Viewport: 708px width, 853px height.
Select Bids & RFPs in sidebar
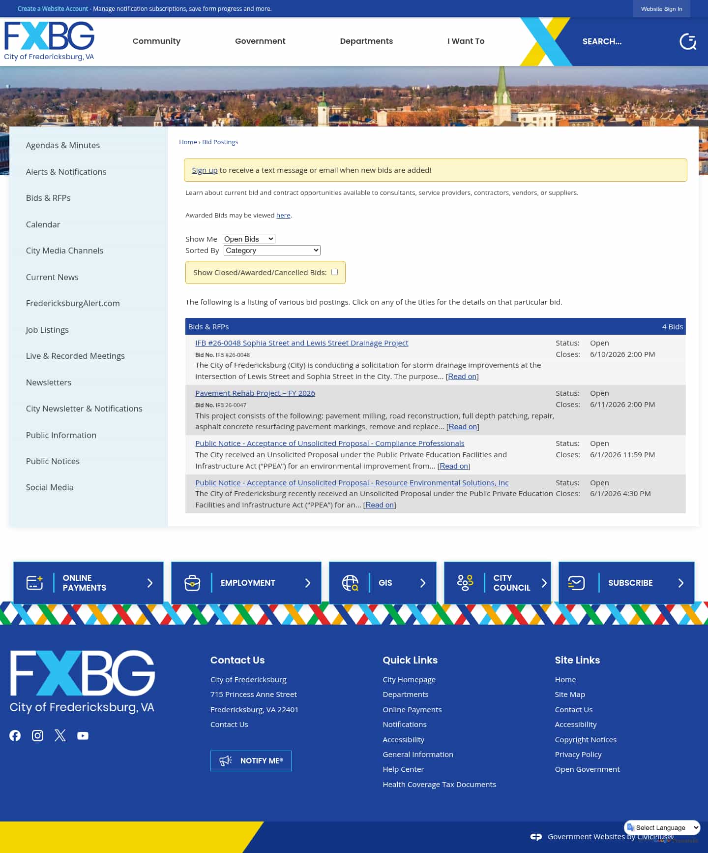click(48, 198)
